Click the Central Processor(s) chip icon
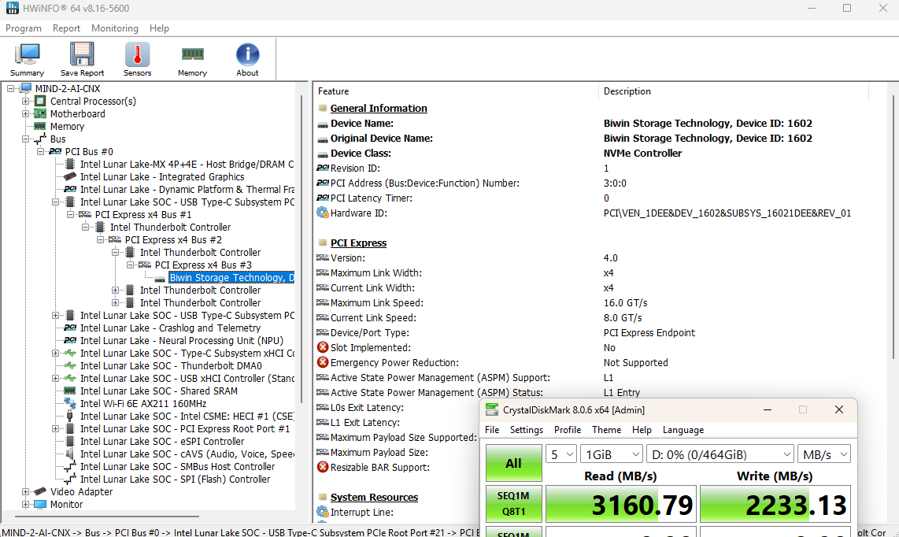The image size is (899, 537). pos(40,101)
